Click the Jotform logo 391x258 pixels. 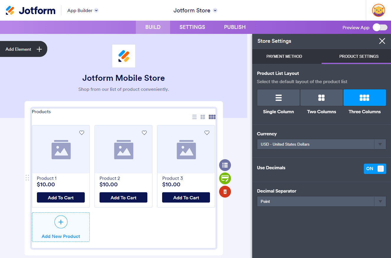pyautogui.click(x=30, y=10)
